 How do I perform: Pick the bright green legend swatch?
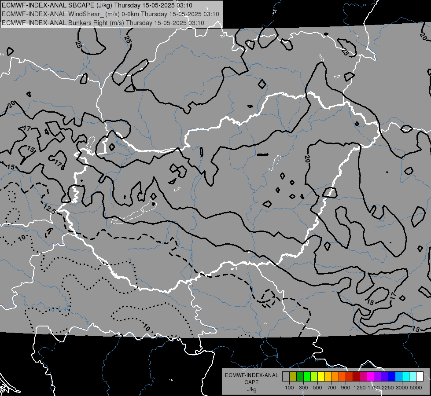307,377
